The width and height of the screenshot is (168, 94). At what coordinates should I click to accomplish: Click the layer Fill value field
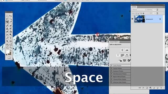(x=155, y=13)
